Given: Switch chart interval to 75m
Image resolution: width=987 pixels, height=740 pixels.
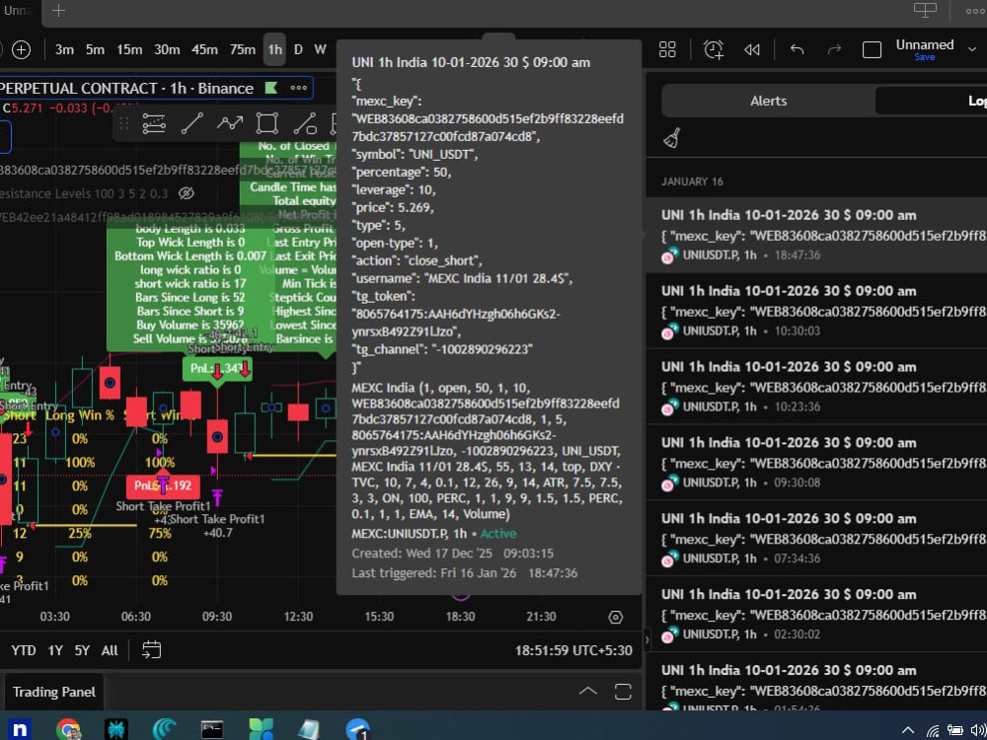Looking at the screenshot, I should tap(243, 49).
